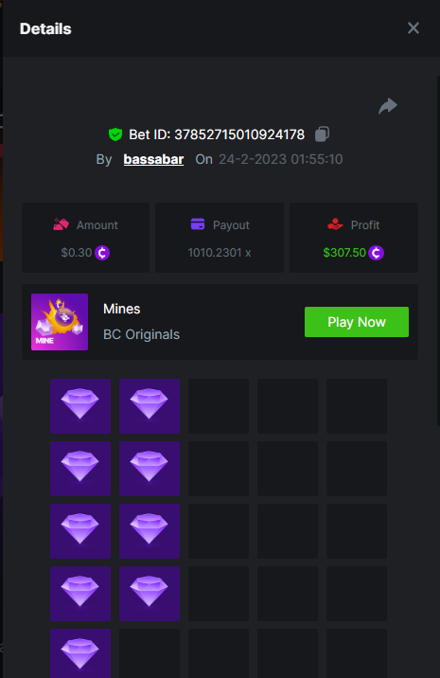The height and width of the screenshot is (678, 440).
Task: Click the vertical scrollbar on the right edge
Action: pos(438,251)
